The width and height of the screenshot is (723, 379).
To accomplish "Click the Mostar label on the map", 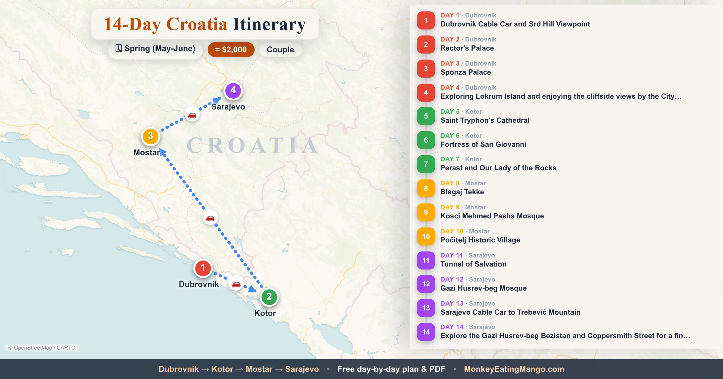I will pyautogui.click(x=147, y=153).
